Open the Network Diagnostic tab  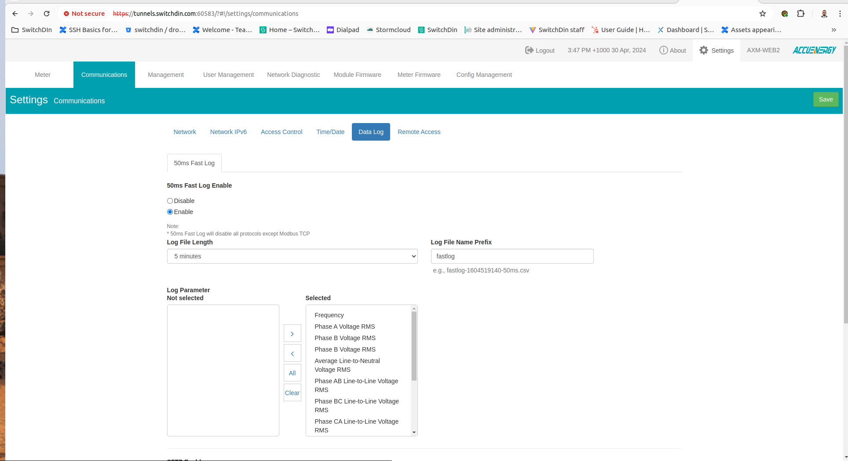pos(293,75)
